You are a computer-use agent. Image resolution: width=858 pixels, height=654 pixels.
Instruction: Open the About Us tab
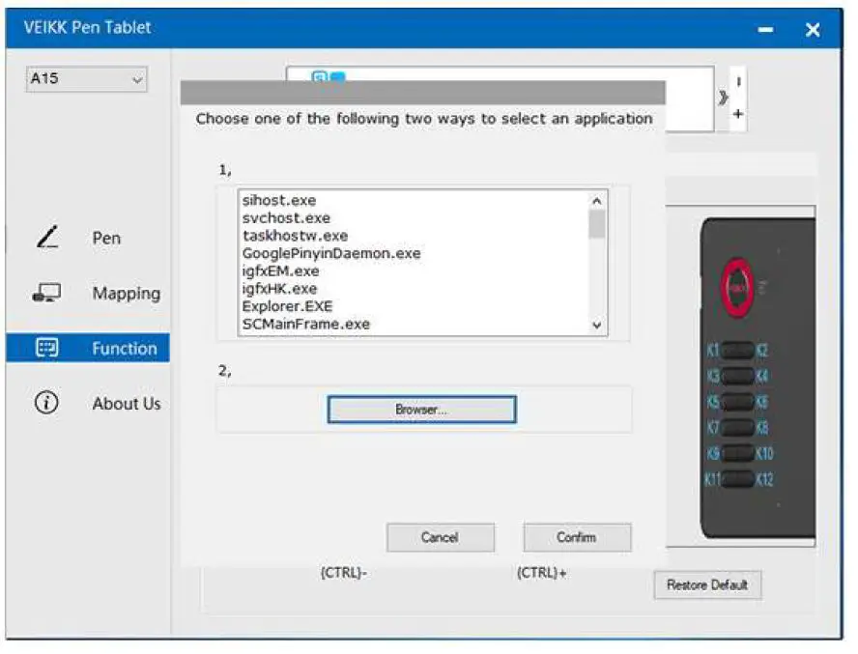(127, 404)
